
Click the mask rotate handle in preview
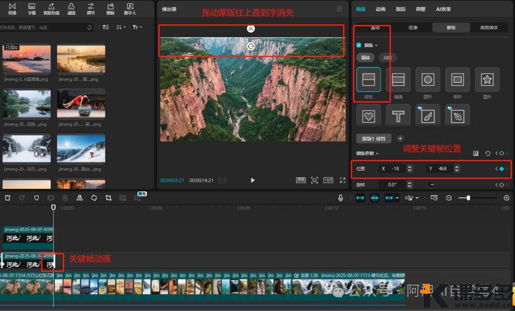251,46
